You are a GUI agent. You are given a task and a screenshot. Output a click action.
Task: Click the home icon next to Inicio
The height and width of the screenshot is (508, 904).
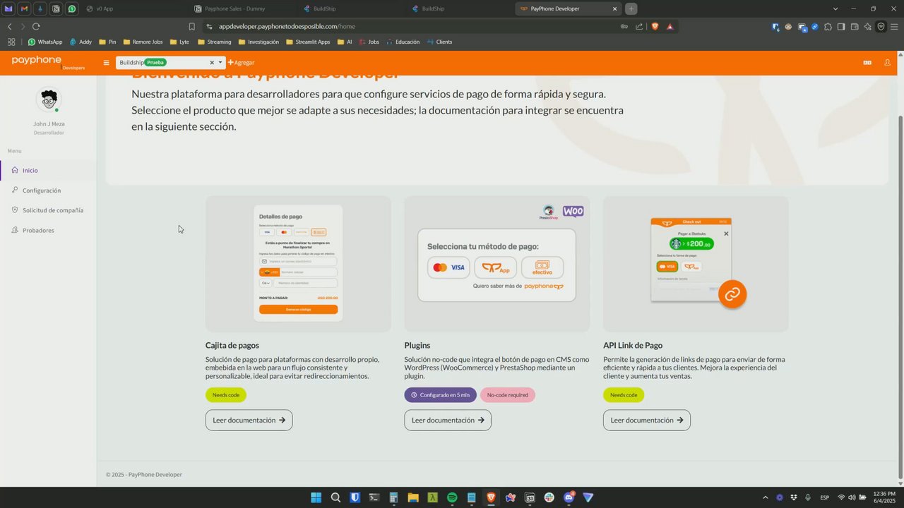pos(15,170)
